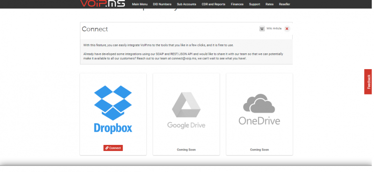
Task: Click the connect@voip.ms email address
Action: pyautogui.click(x=184, y=58)
